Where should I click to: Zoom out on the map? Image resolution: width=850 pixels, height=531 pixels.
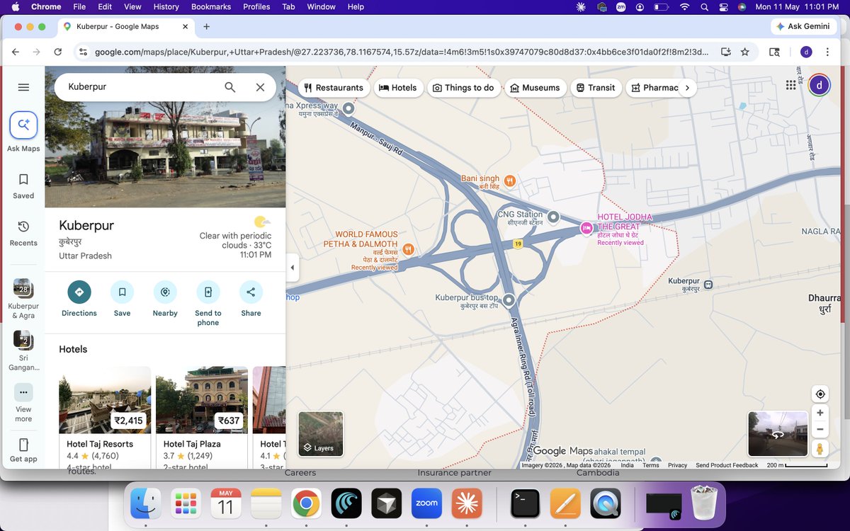tap(820, 429)
